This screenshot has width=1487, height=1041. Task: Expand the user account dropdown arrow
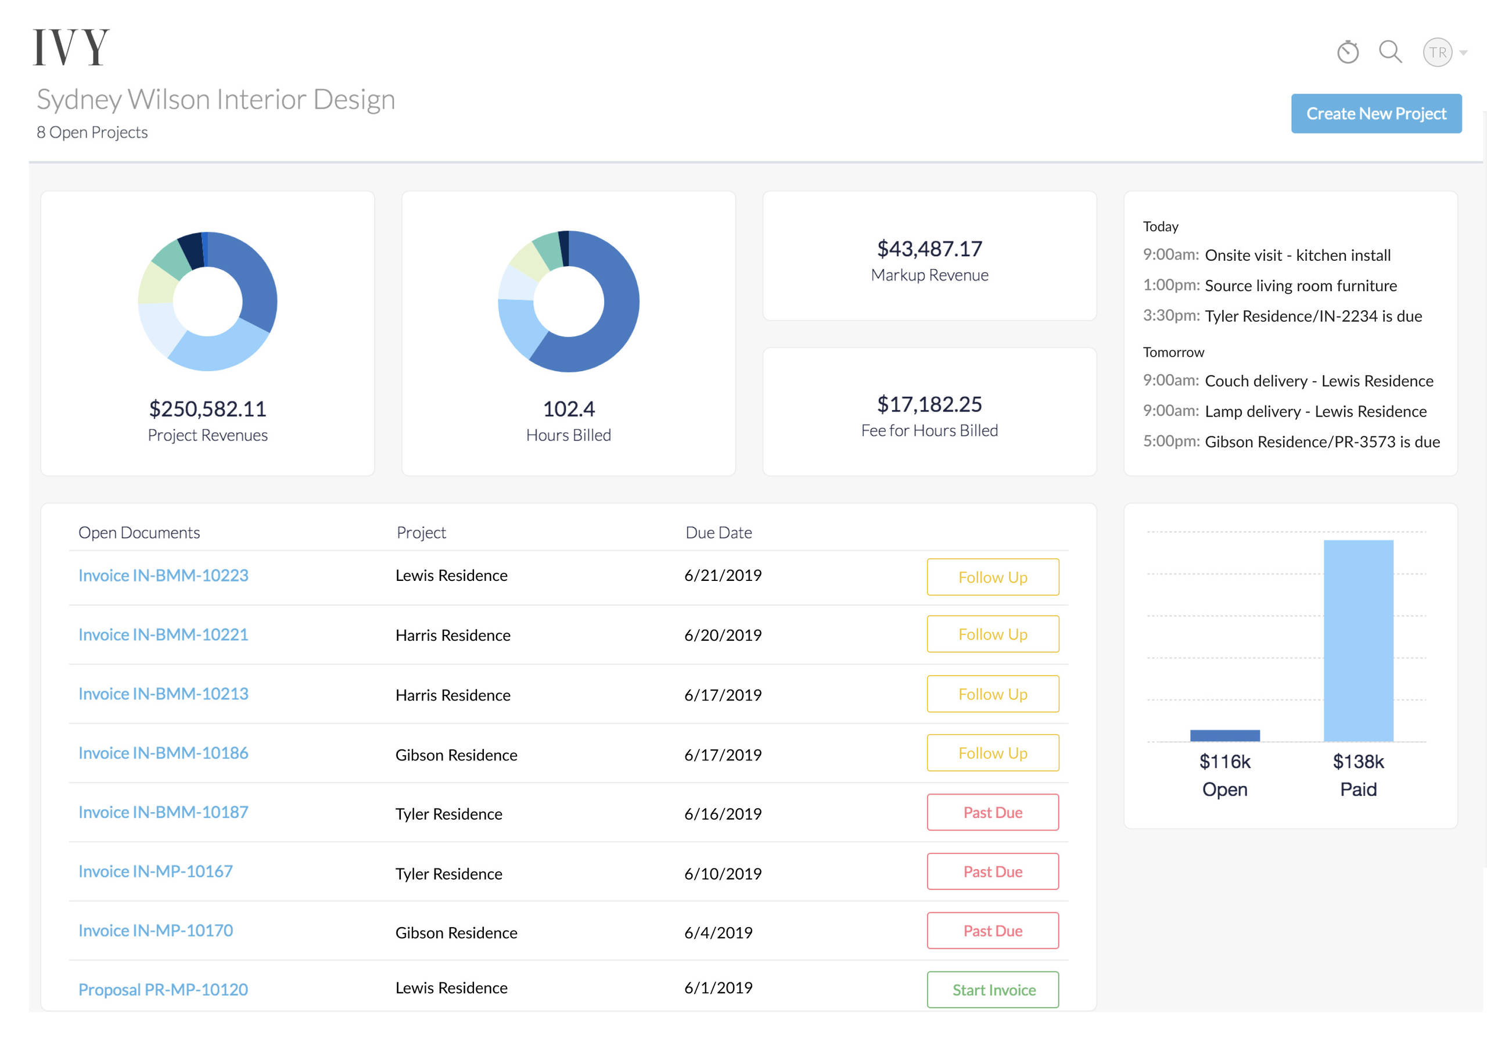click(x=1463, y=53)
